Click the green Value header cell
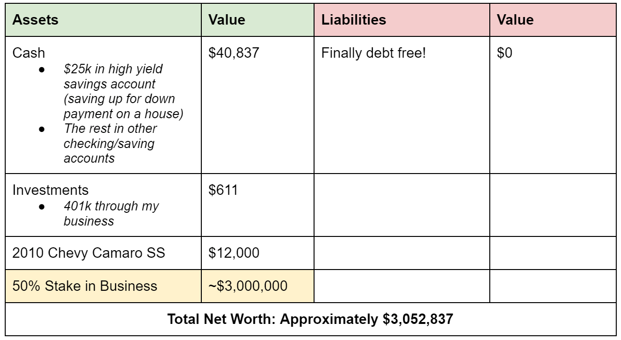This screenshot has width=621, height=340. [x=258, y=19]
